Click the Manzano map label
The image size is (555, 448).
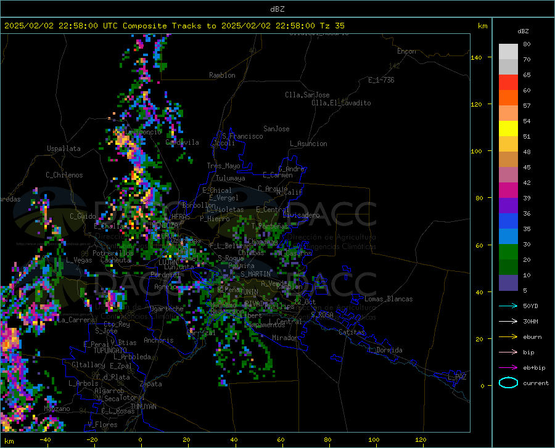[57, 409]
